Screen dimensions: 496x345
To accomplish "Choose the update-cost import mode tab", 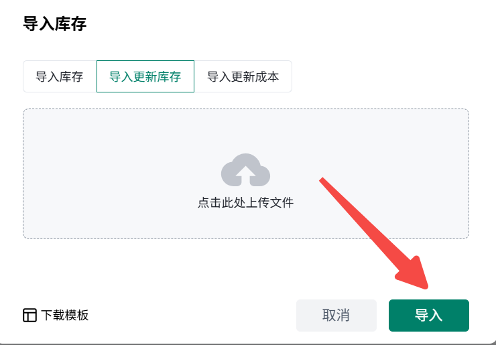I will (x=243, y=76).
